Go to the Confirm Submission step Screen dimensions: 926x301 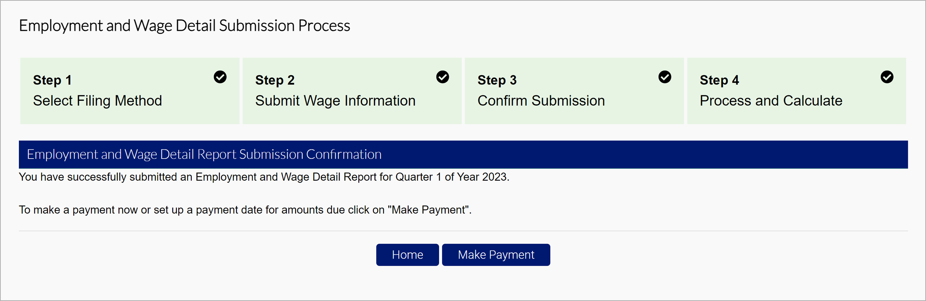click(541, 101)
